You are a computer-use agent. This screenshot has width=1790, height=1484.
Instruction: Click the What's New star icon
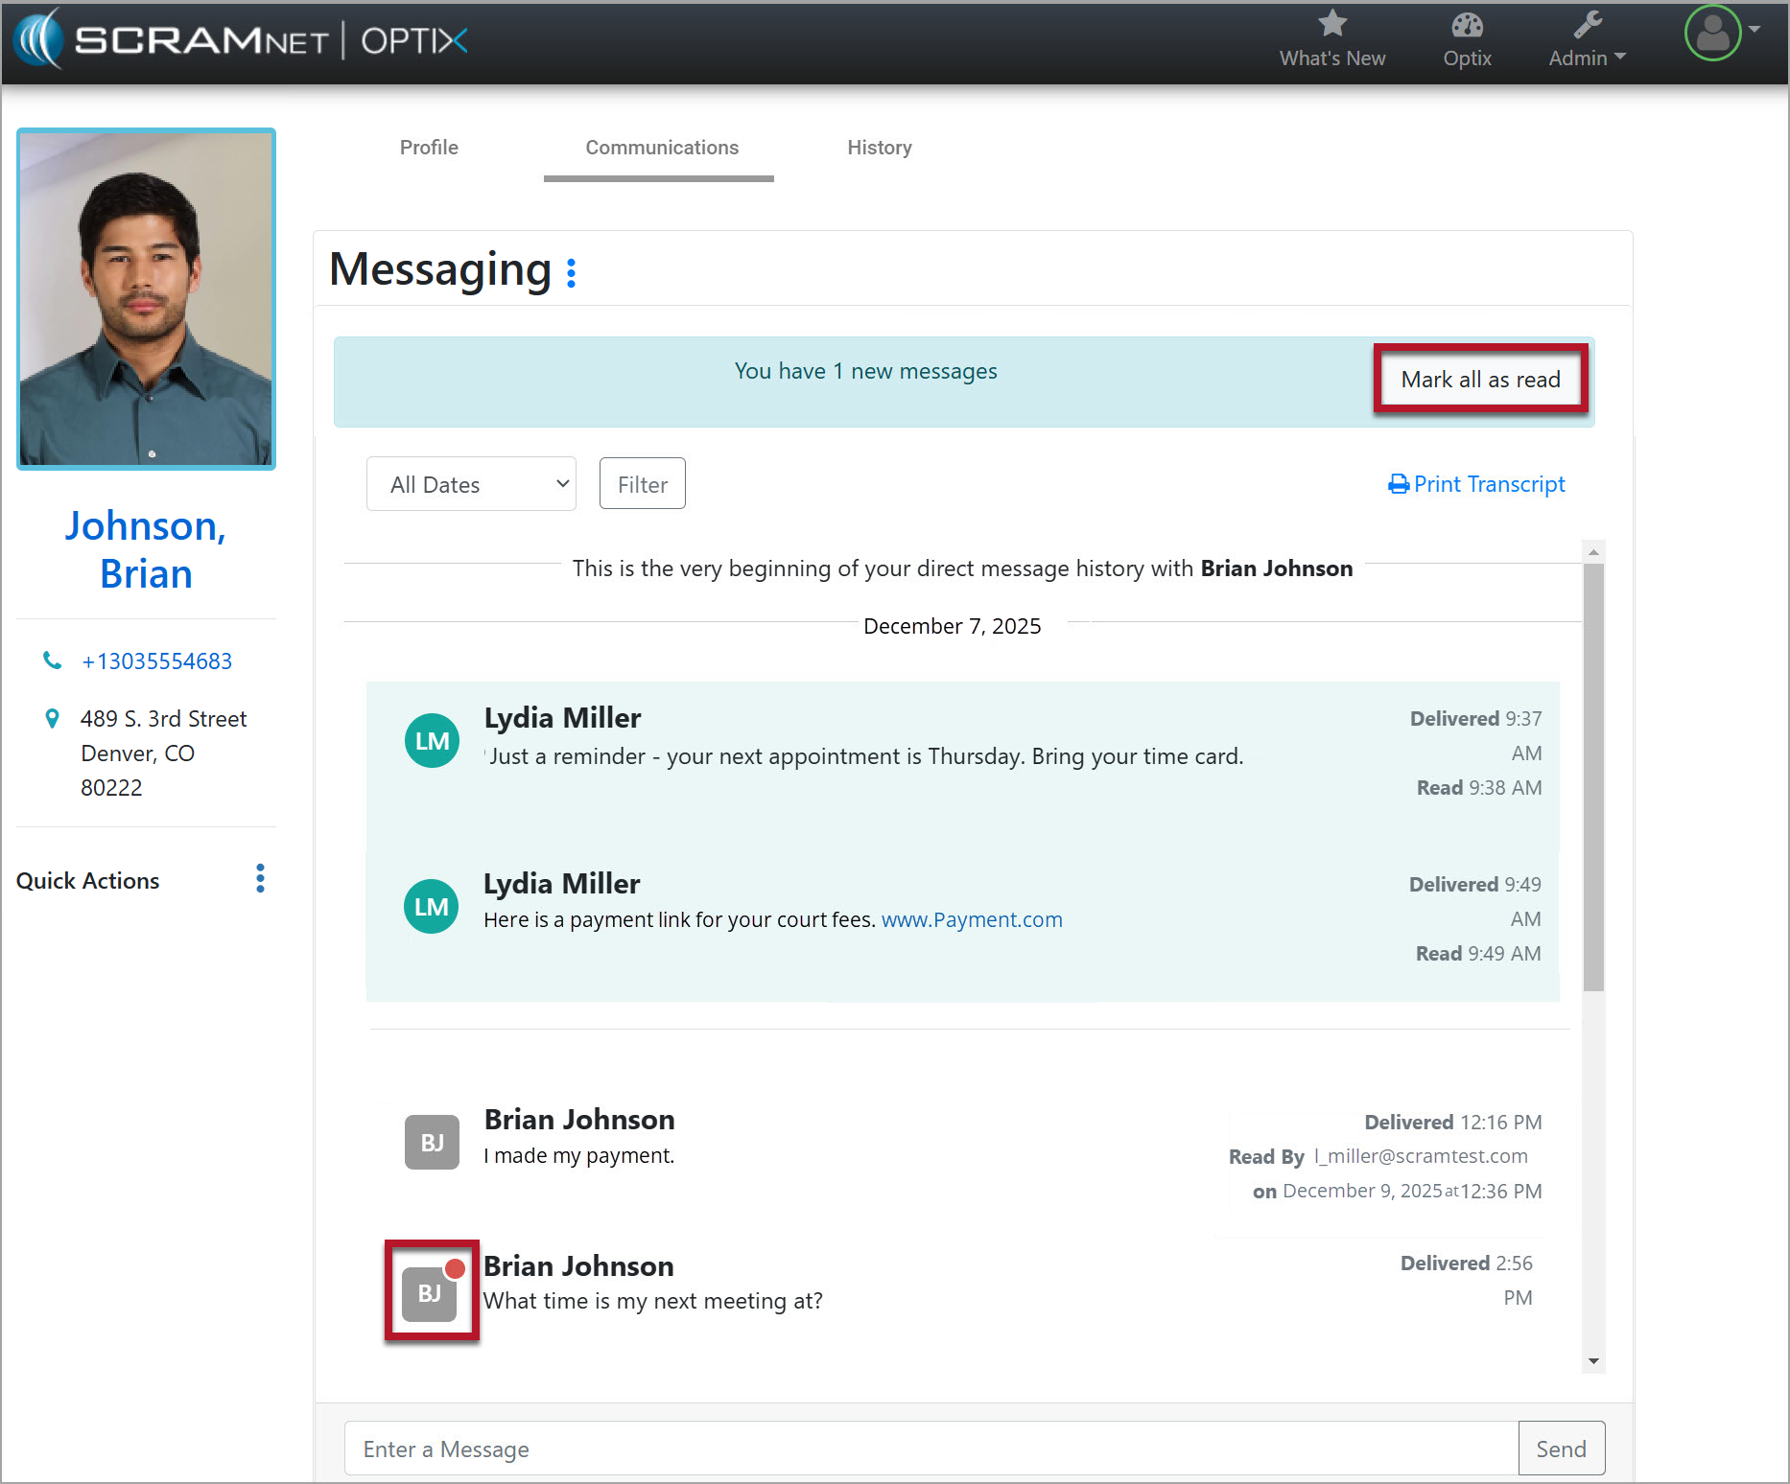[1331, 24]
